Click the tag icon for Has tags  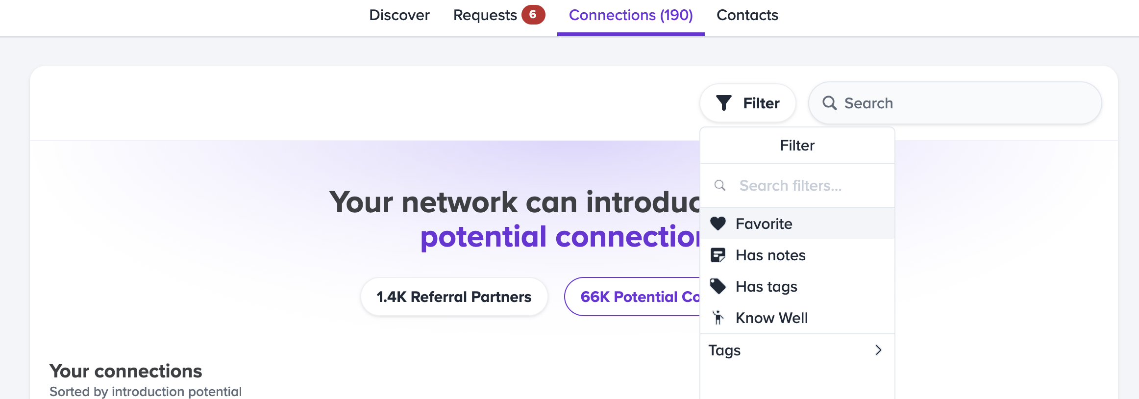point(718,286)
